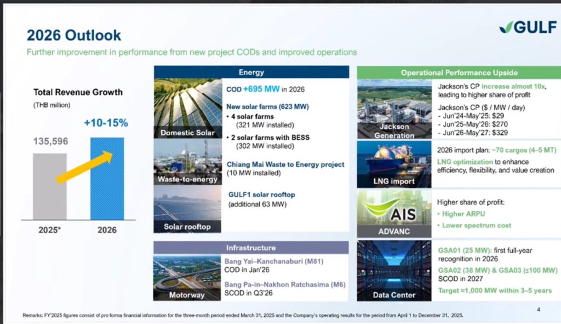Click the +10-15% growth label
The image size is (561, 324).
point(106,123)
